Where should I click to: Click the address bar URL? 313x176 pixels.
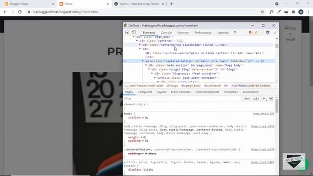tap(65, 12)
